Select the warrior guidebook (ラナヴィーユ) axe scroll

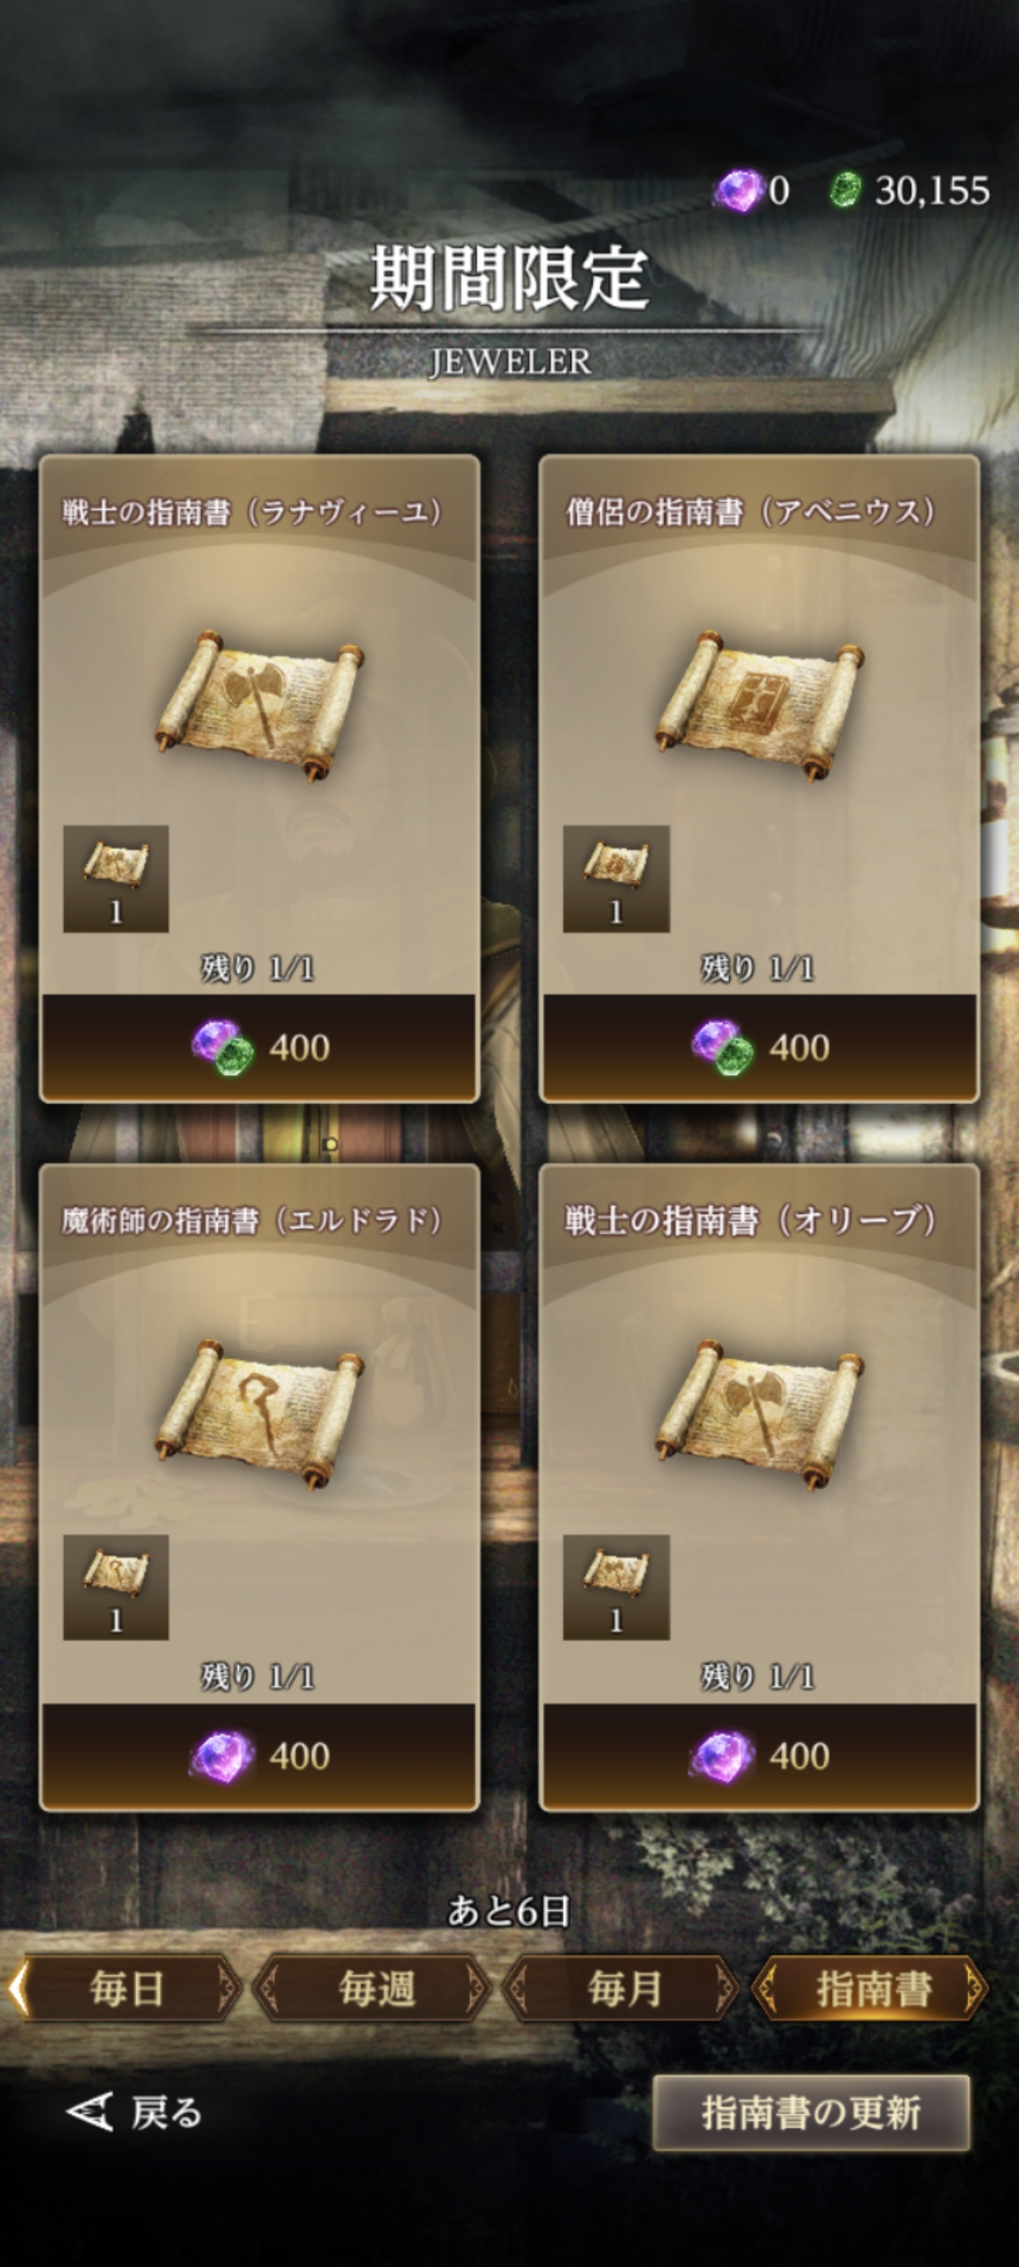pyautogui.click(x=261, y=703)
